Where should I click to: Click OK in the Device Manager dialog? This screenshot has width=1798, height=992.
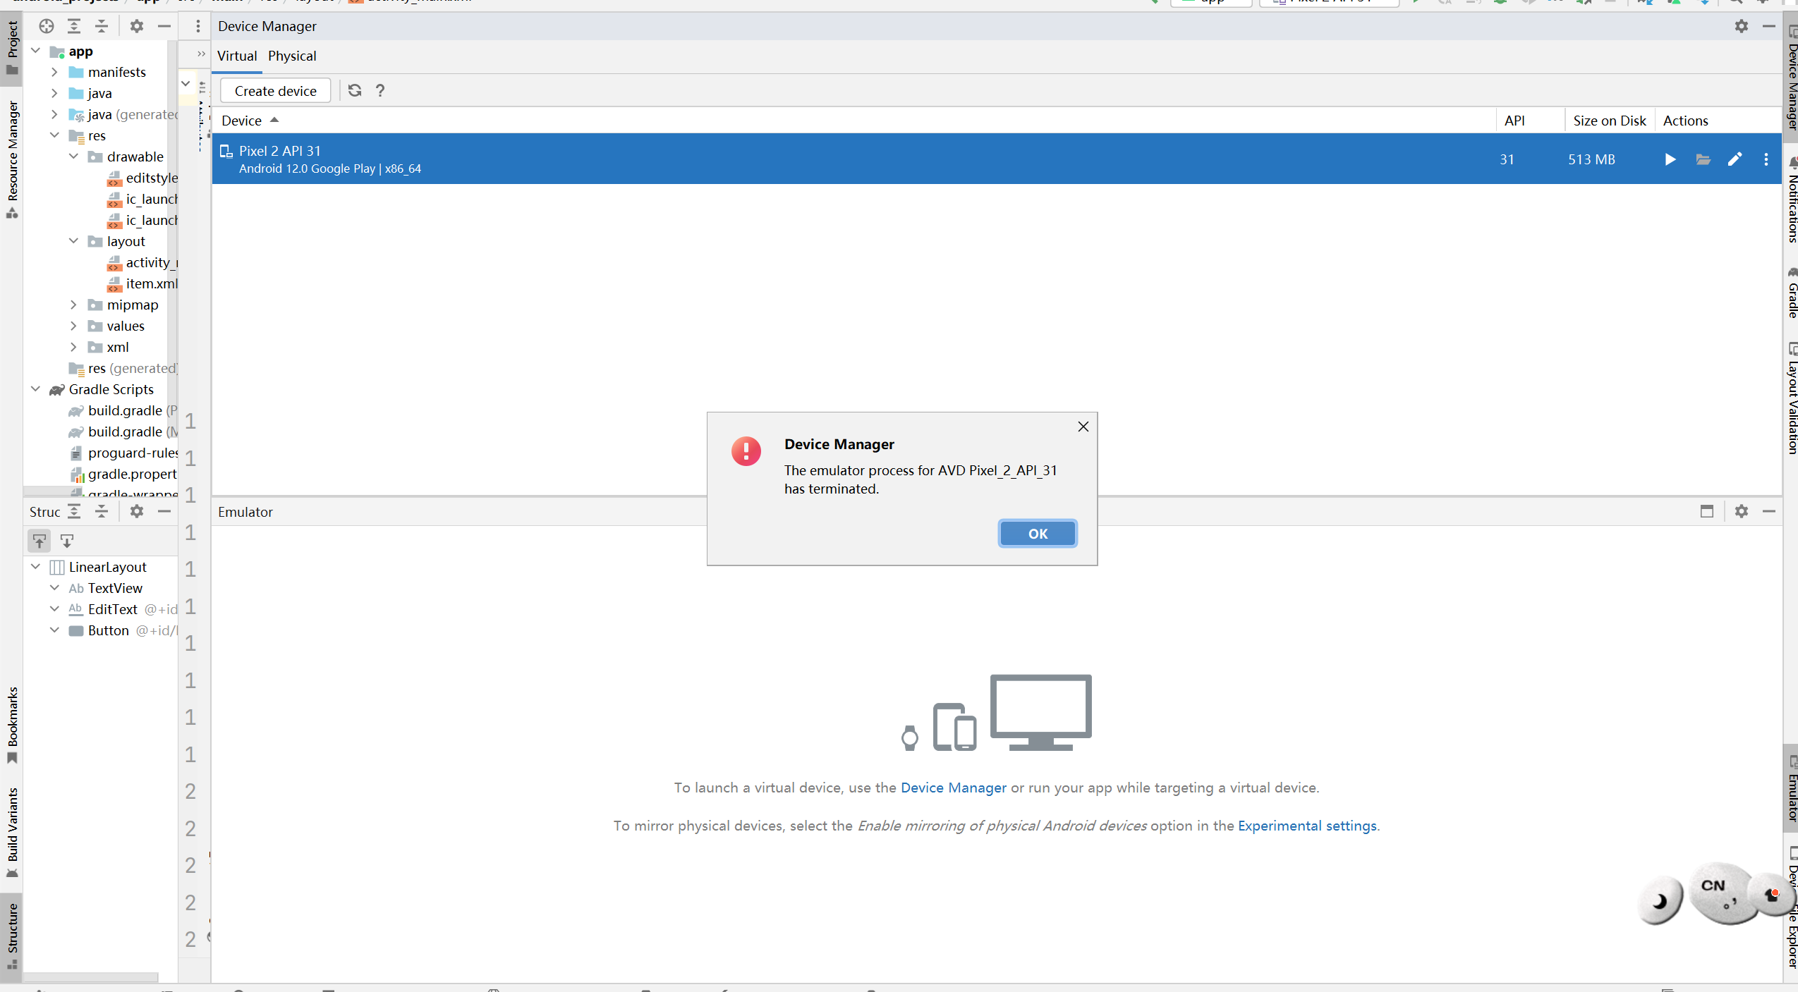pos(1037,534)
